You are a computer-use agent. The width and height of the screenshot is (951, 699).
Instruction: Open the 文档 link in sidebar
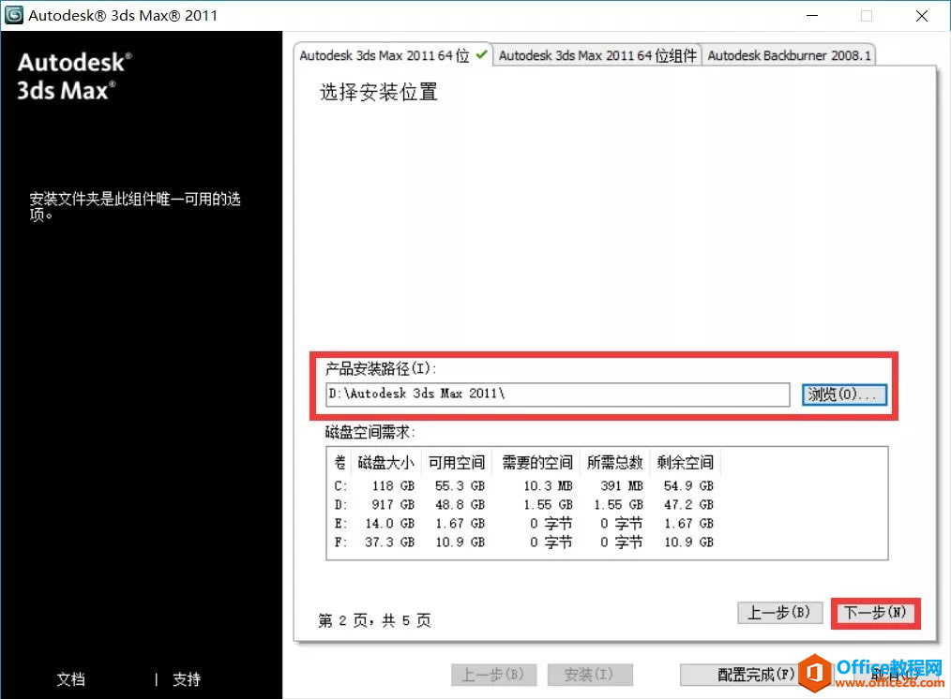pos(71,679)
